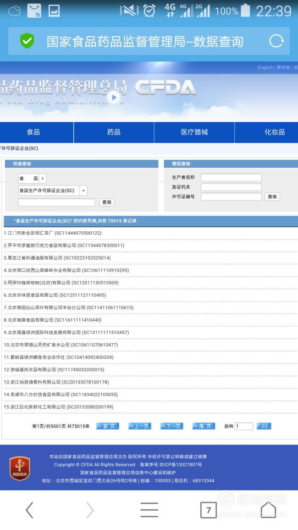This screenshot has width=298, height=530.
Task: Open record 北京京味居食品有限公司
Action: tap(55, 296)
